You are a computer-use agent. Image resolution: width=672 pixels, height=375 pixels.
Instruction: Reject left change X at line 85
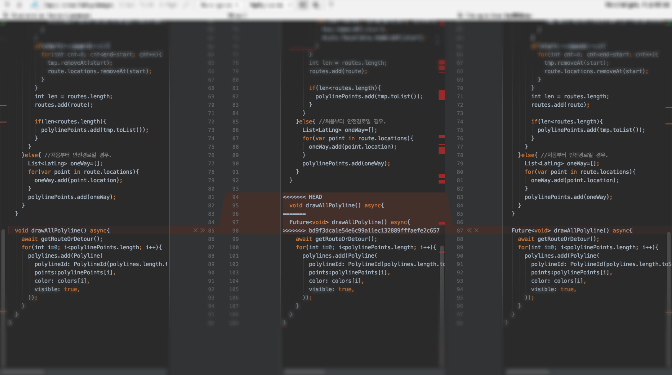click(195, 230)
